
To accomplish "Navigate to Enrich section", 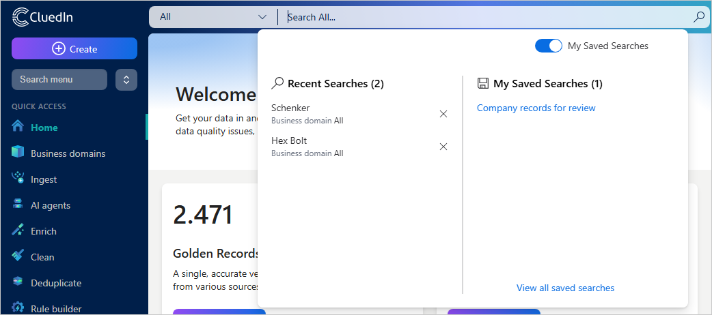I will [74, 230].
